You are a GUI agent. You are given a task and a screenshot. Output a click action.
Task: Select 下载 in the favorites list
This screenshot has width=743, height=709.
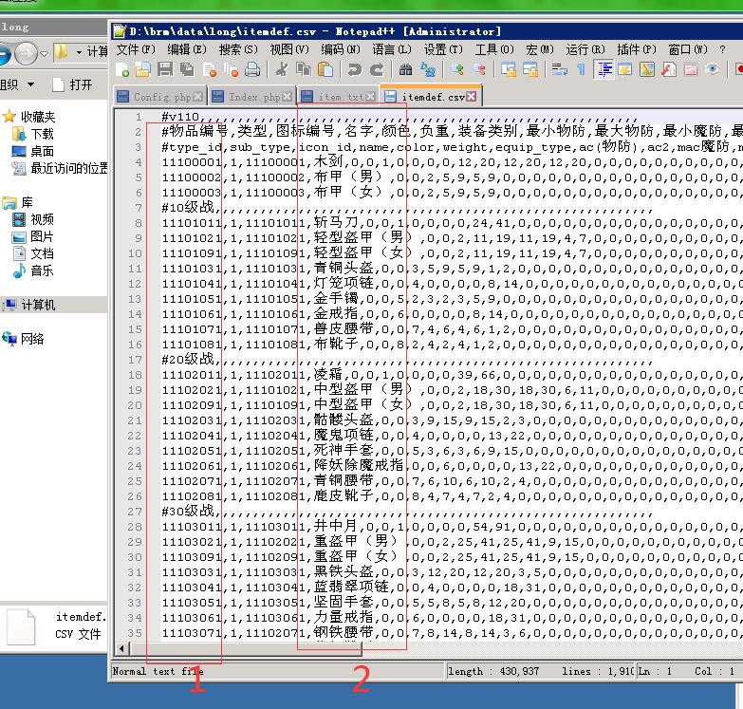42,134
